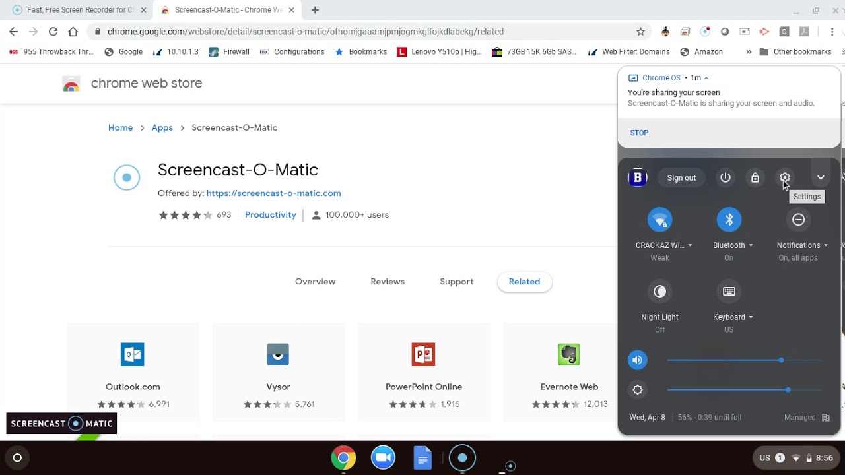The height and width of the screenshot is (475, 845).
Task: Collapse the Chrome OS notification chevron
Action: 706,78
